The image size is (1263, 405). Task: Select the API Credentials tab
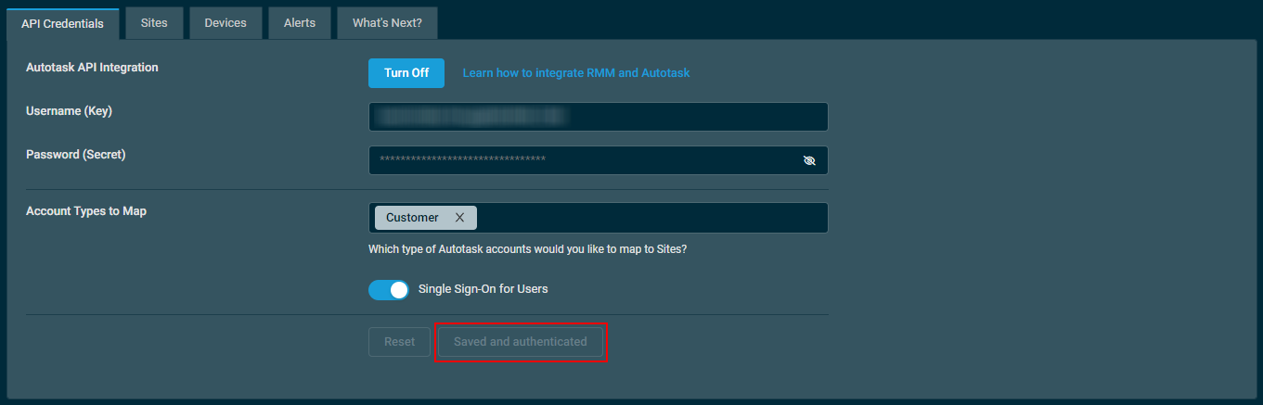pyautogui.click(x=63, y=23)
